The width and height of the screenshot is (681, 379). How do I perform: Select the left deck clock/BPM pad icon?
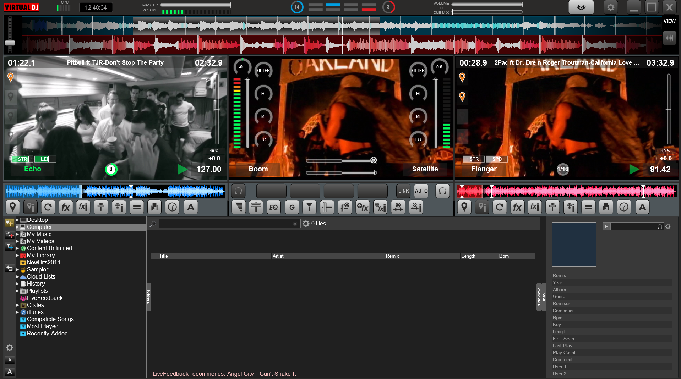click(x=173, y=207)
